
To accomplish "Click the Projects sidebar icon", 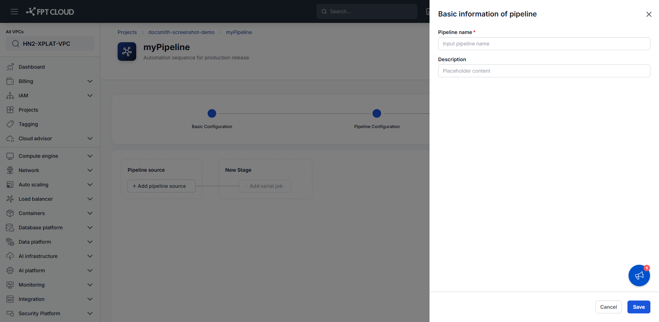I will tap(10, 110).
